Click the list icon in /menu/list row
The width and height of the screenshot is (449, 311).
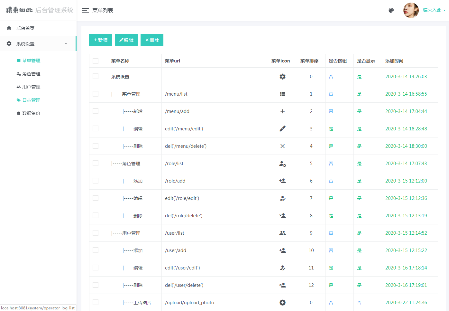tap(282, 94)
